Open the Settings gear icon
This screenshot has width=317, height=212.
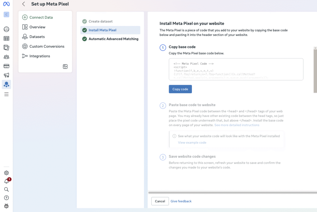coord(6,173)
